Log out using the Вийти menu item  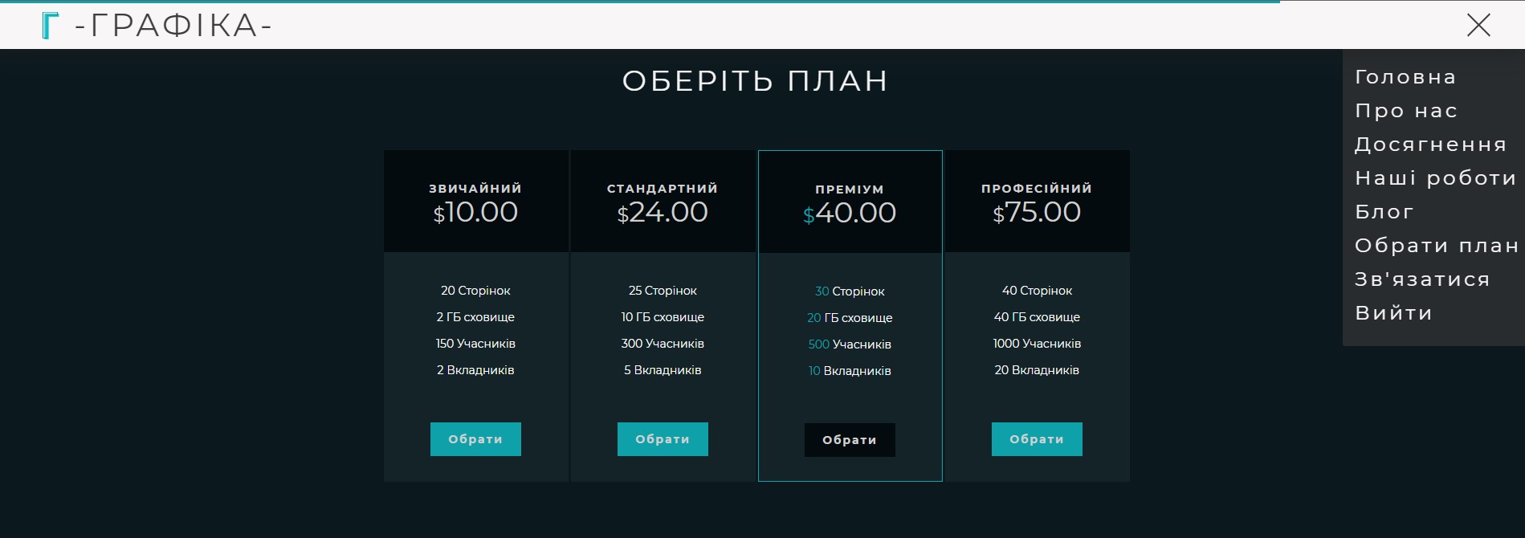pos(1393,313)
